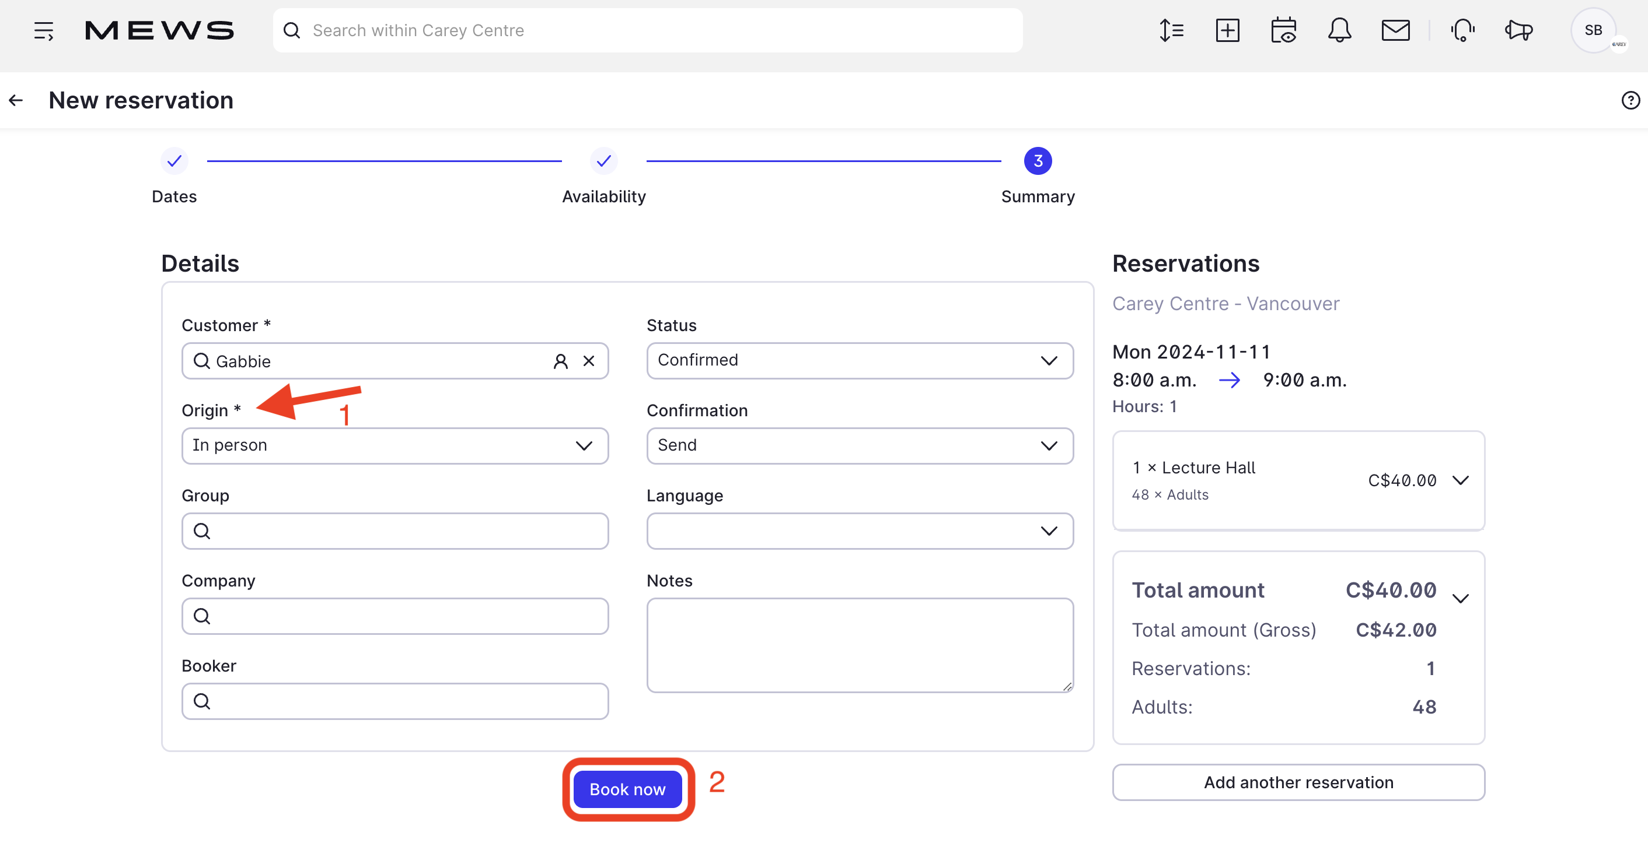Open the mail envelope icon
Viewport: 1648px width, 850px height.
tap(1395, 30)
